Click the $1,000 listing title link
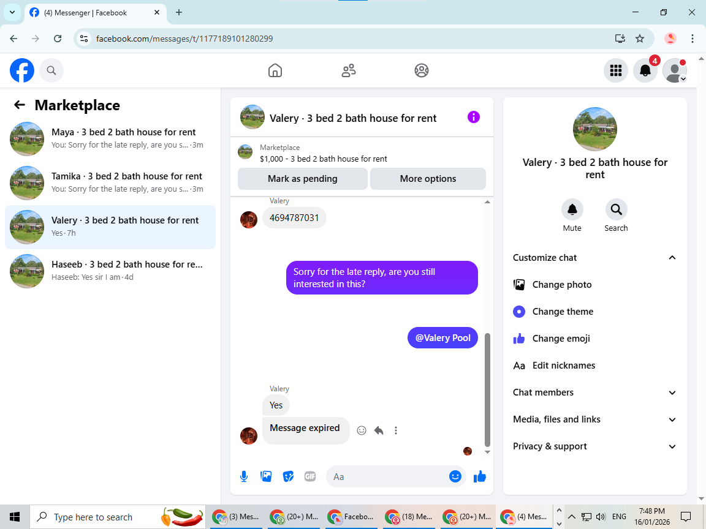706x529 pixels. [x=324, y=159]
